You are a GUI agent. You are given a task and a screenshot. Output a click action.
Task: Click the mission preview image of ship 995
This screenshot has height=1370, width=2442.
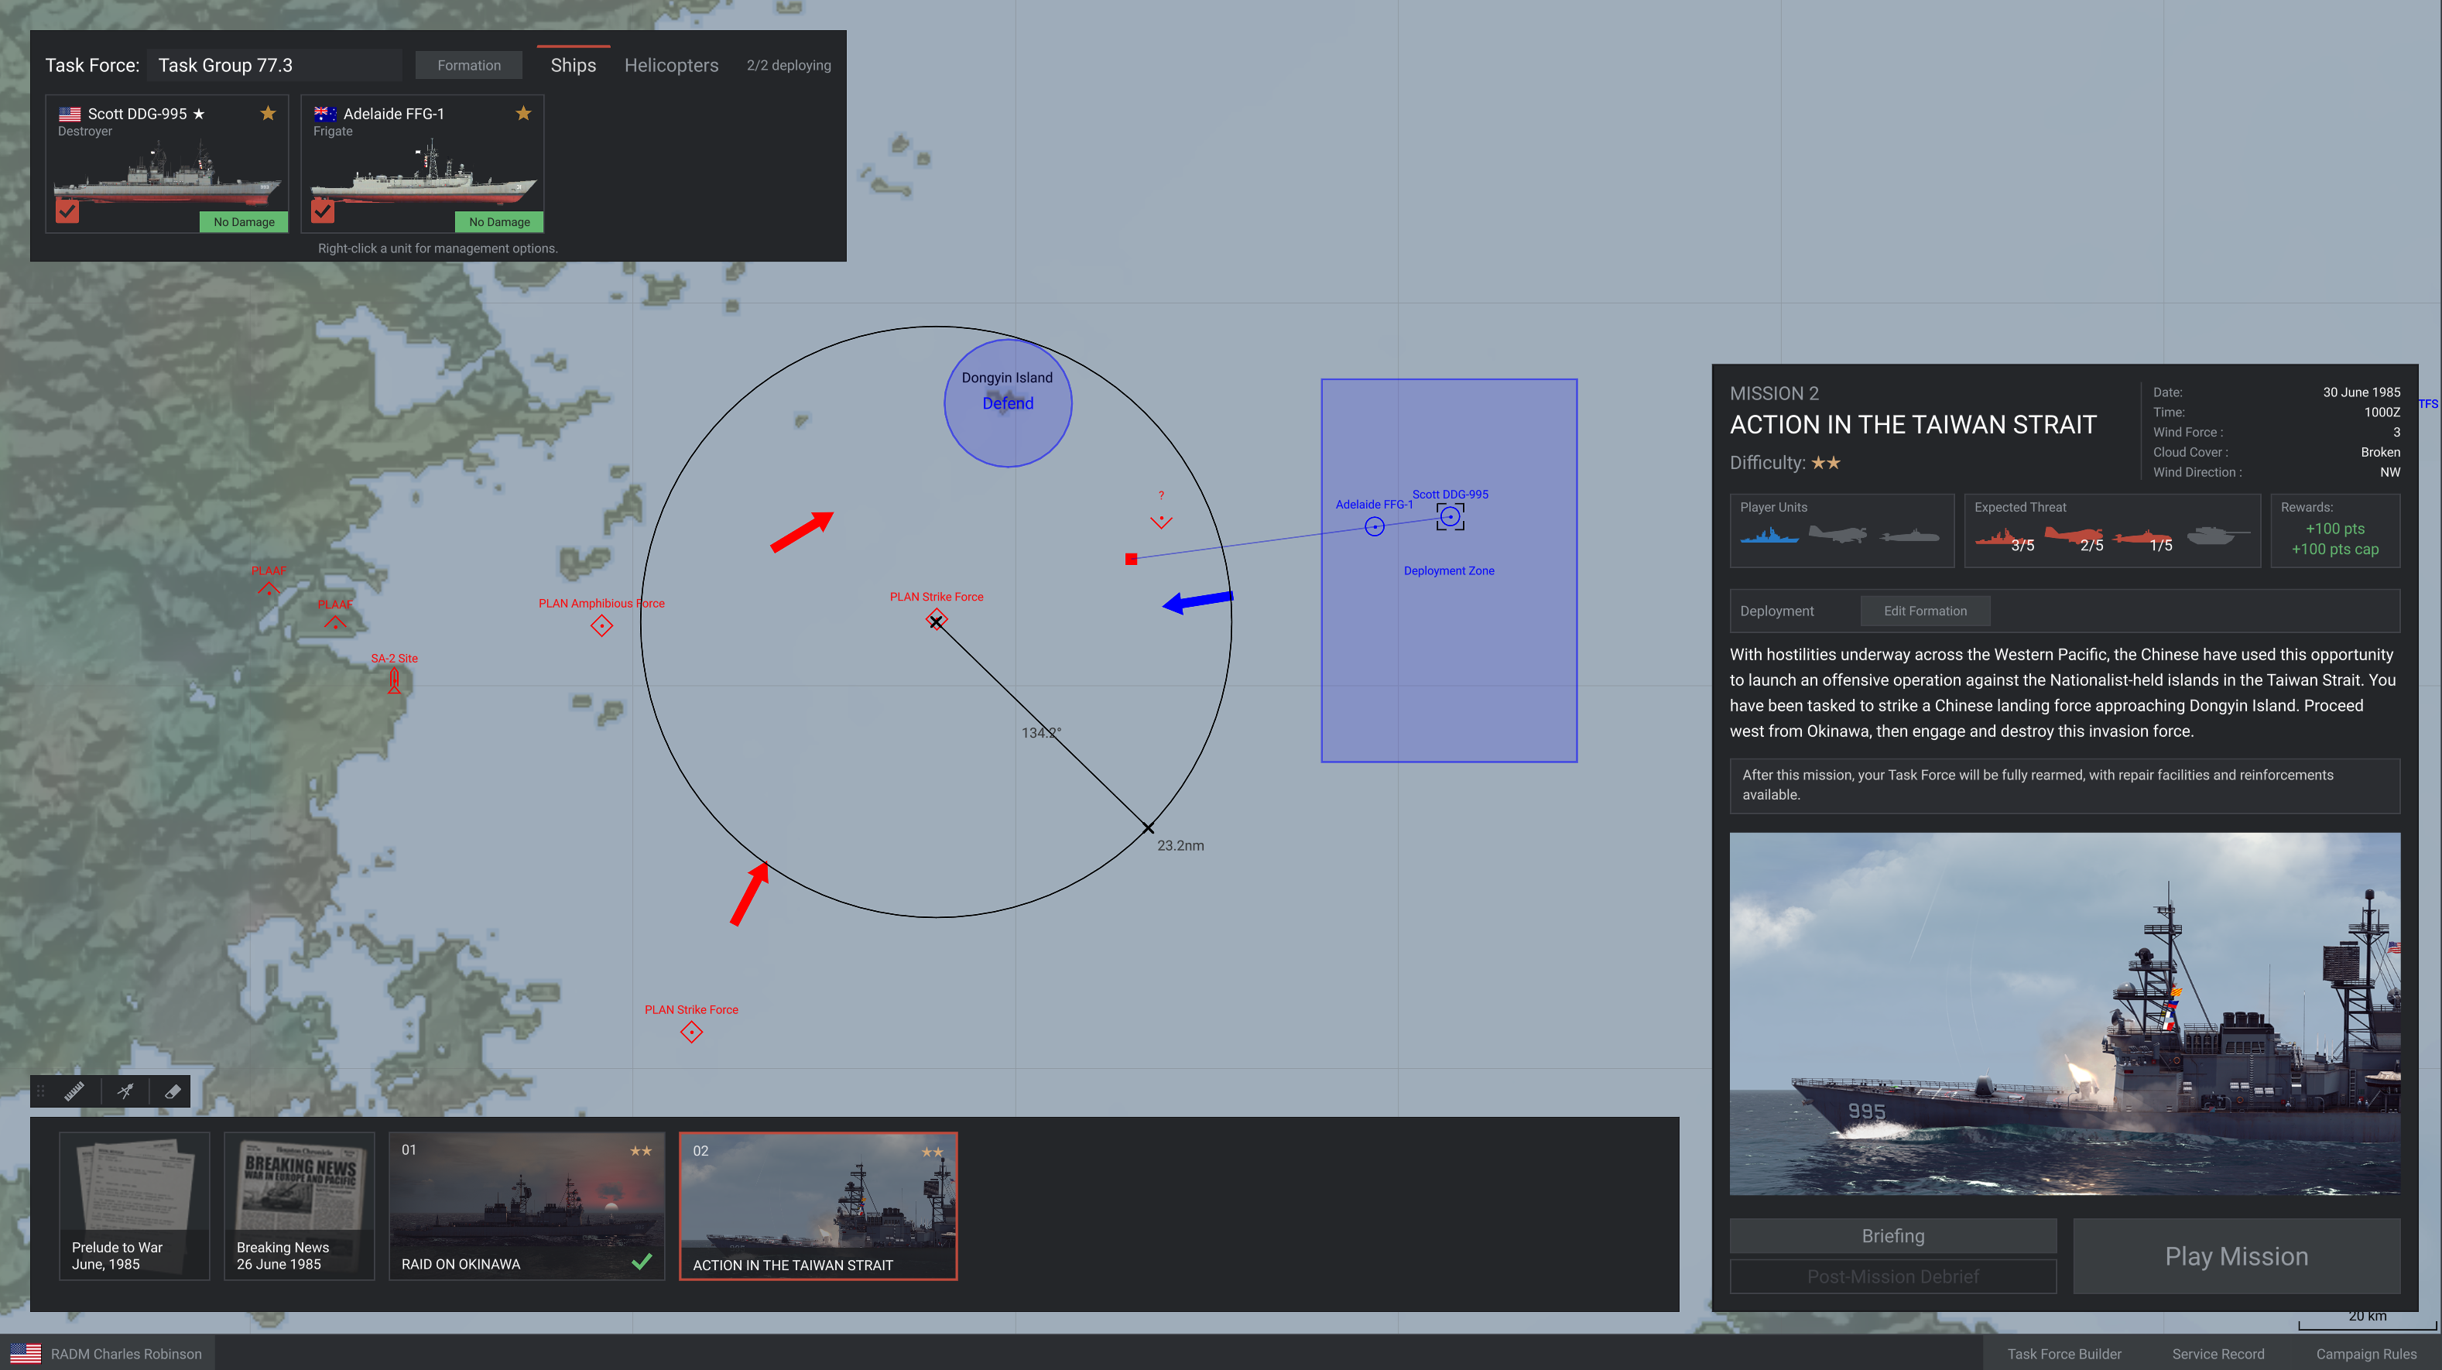coord(2065,1013)
